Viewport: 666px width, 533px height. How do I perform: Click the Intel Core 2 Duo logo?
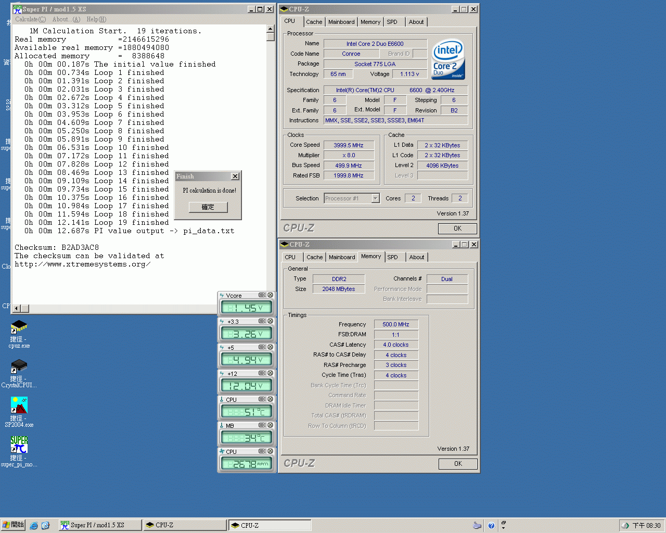(x=448, y=59)
